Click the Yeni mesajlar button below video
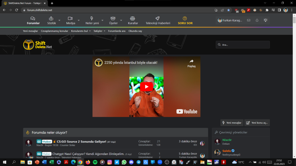Screen dimensions: 296x166 232,123
